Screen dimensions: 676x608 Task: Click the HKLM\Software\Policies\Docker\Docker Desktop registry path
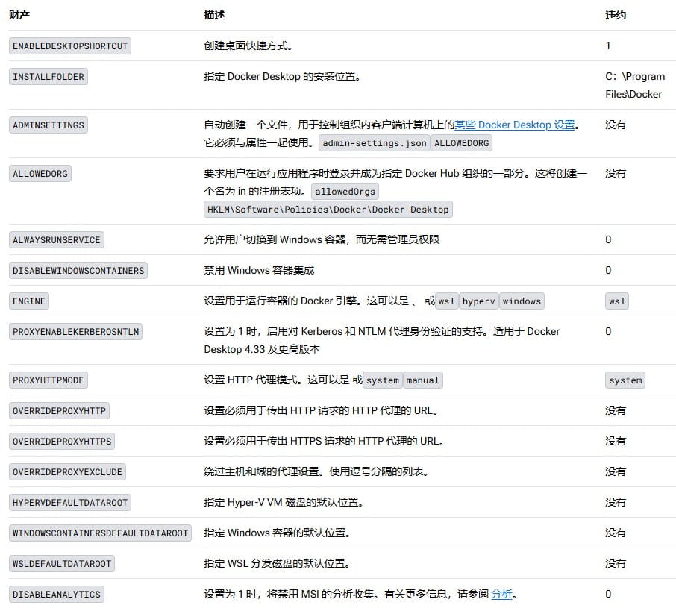click(x=328, y=210)
